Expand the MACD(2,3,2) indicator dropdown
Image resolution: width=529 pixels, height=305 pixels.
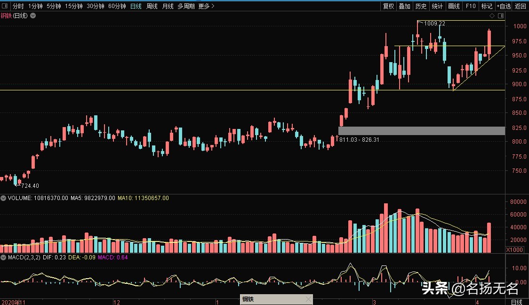pos(3,257)
